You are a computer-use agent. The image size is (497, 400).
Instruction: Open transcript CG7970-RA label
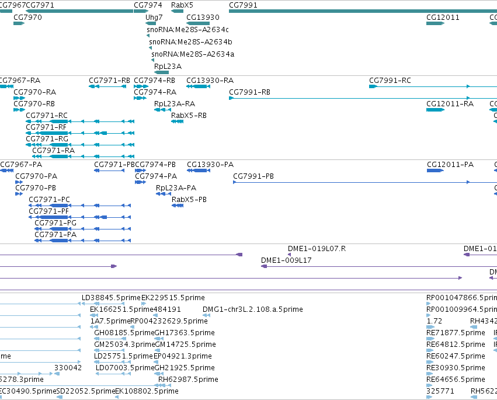35,92
